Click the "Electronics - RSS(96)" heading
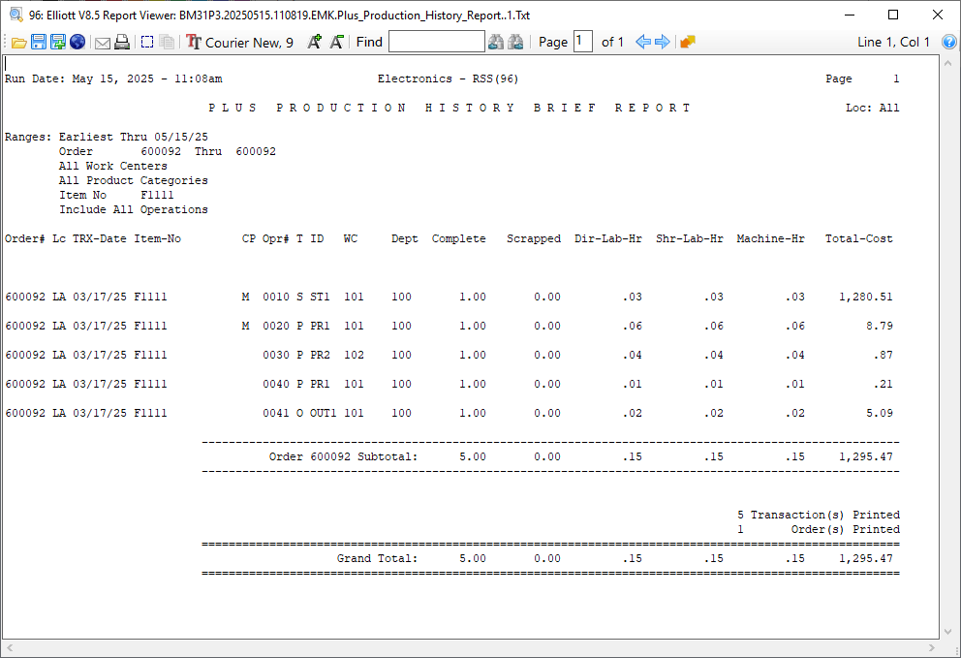This screenshot has width=961, height=658. (x=448, y=78)
